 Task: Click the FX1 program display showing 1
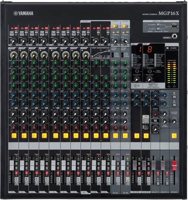140,49
